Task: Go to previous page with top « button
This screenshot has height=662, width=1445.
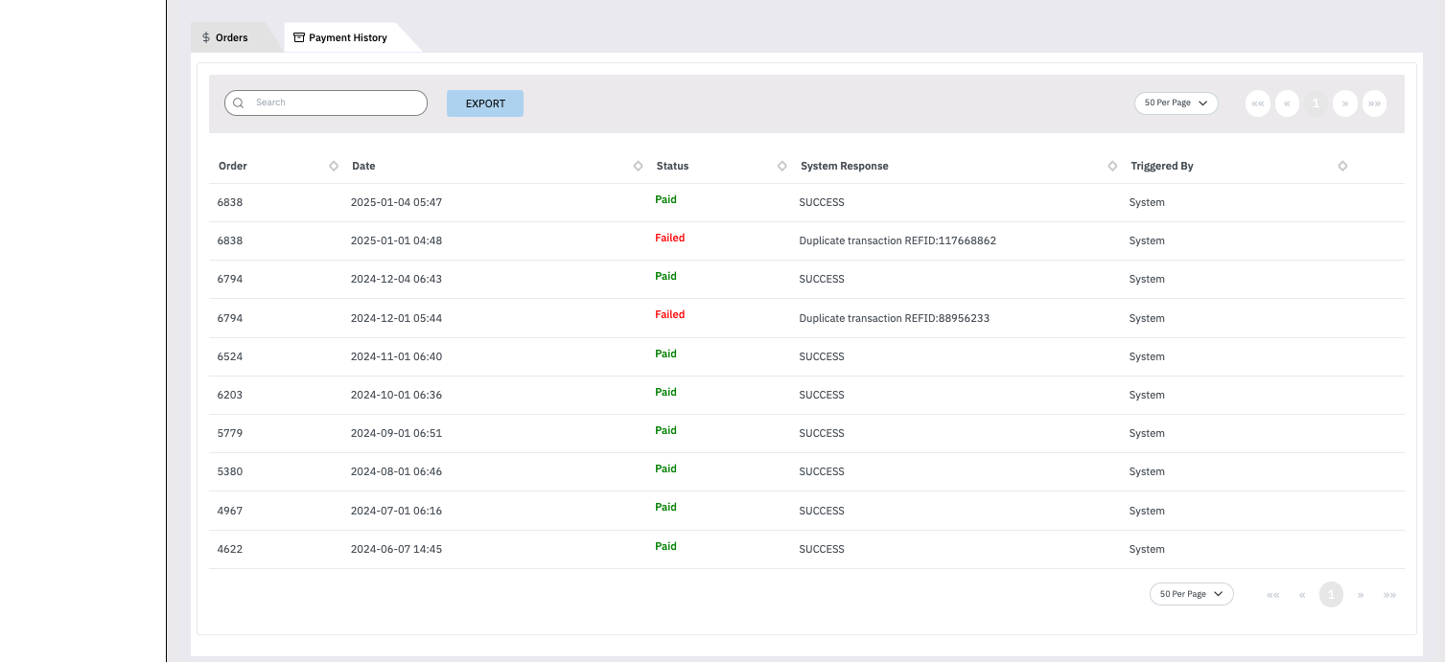Action: (x=1287, y=103)
